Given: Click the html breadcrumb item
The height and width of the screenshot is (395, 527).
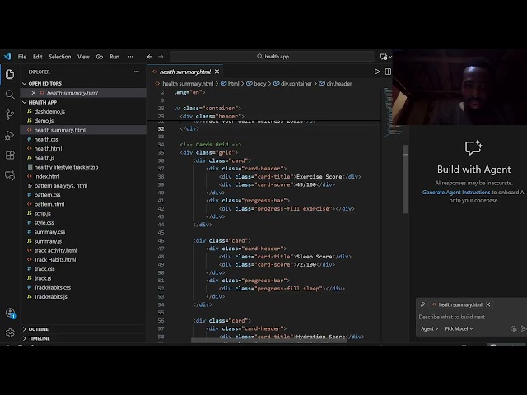Looking at the screenshot, I should coord(230,83).
